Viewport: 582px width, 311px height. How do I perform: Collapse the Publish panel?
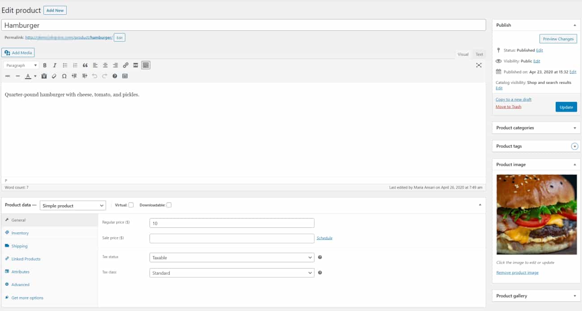click(x=574, y=25)
